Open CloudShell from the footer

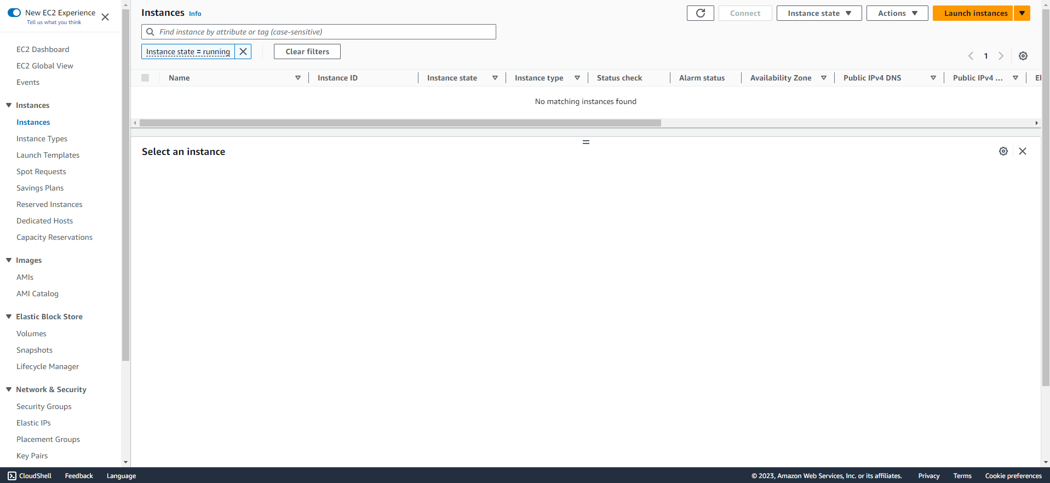click(30, 476)
